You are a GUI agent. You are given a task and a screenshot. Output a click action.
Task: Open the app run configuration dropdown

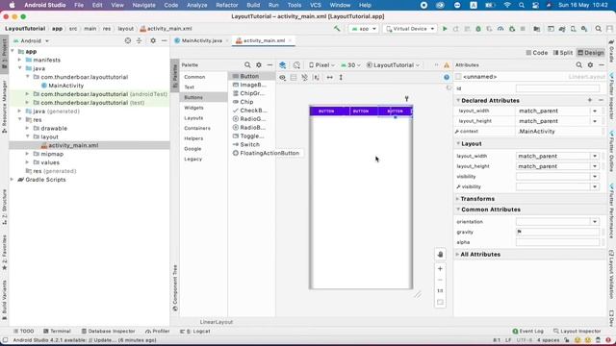click(x=364, y=29)
